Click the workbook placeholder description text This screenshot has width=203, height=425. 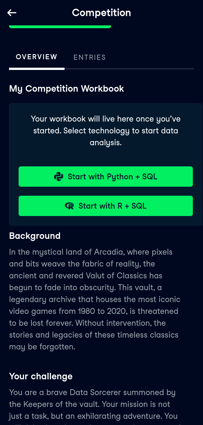click(x=106, y=131)
